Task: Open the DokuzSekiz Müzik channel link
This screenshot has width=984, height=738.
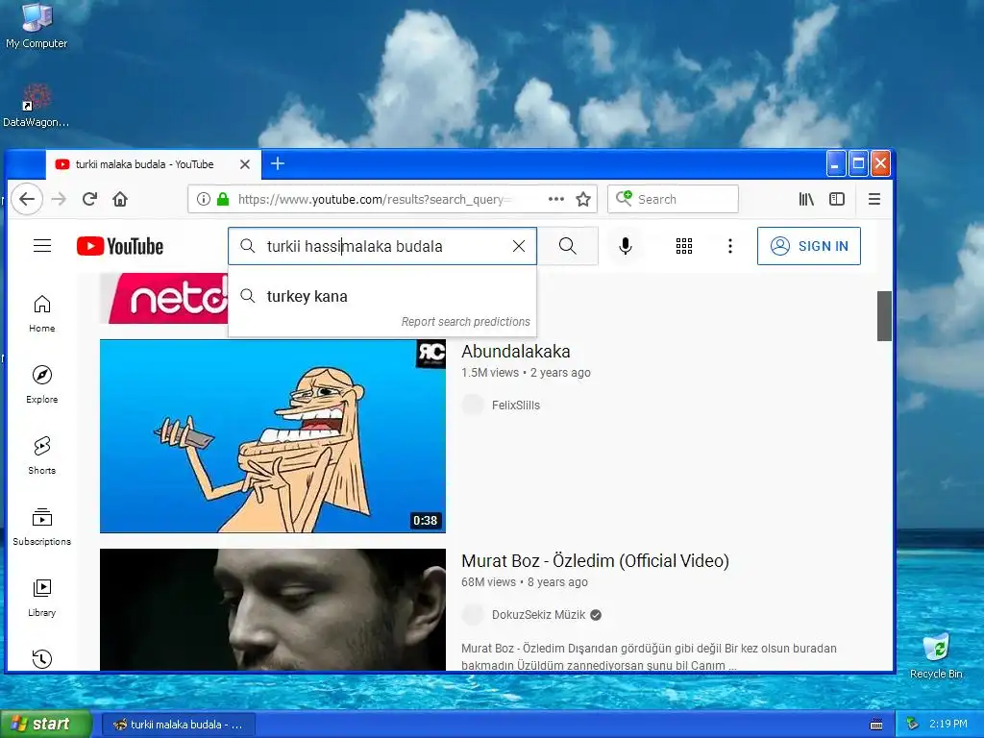Action: 538,615
